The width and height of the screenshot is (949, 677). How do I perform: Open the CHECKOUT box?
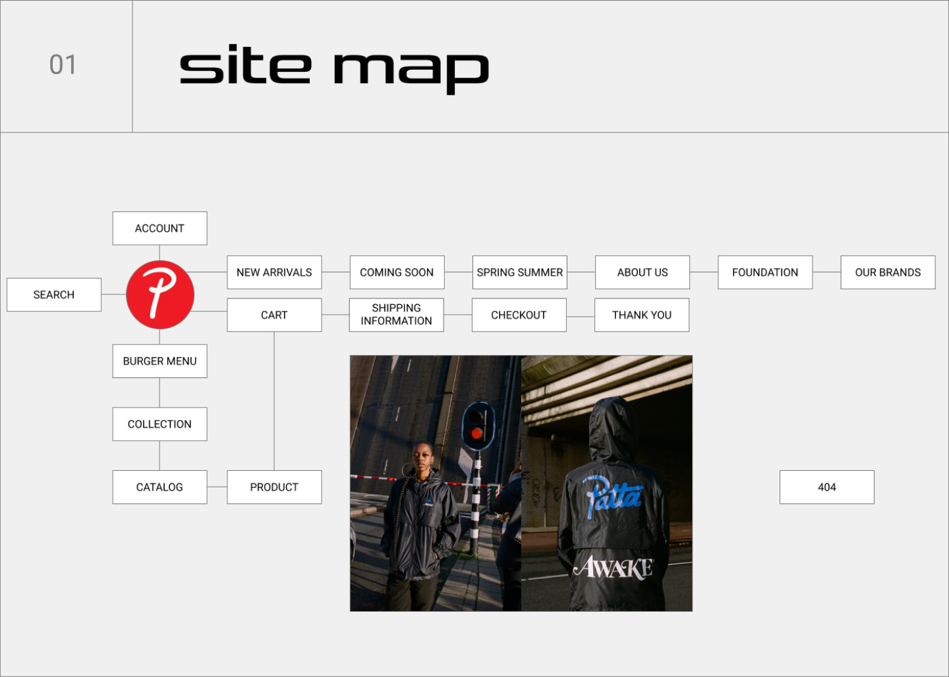[519, 315]
